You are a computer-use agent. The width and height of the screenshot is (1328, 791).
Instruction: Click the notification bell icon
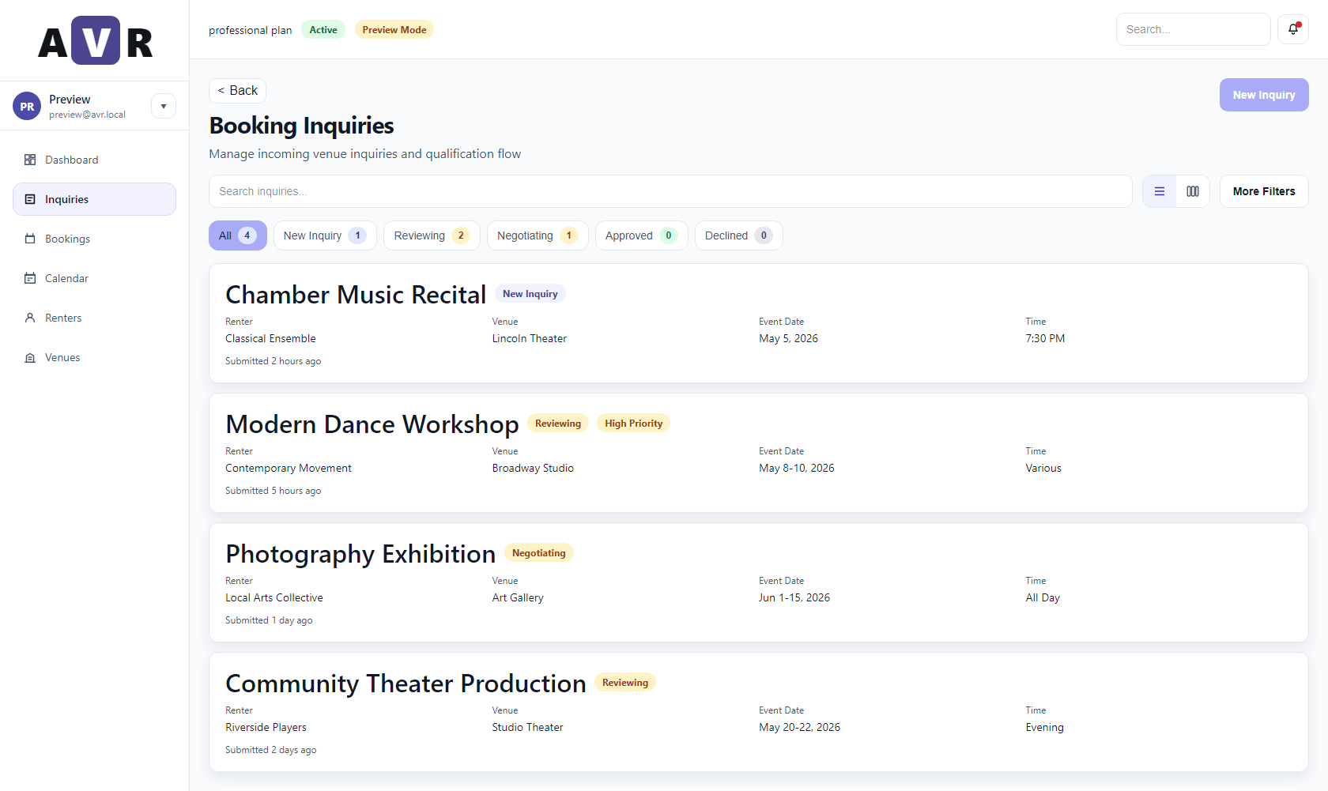pos(1293,29)
